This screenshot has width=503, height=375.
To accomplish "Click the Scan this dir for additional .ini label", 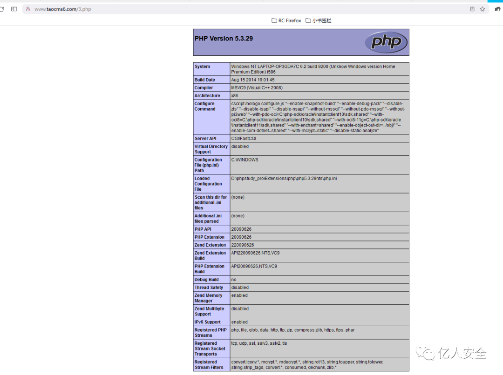I will click(x=211, y=202).
